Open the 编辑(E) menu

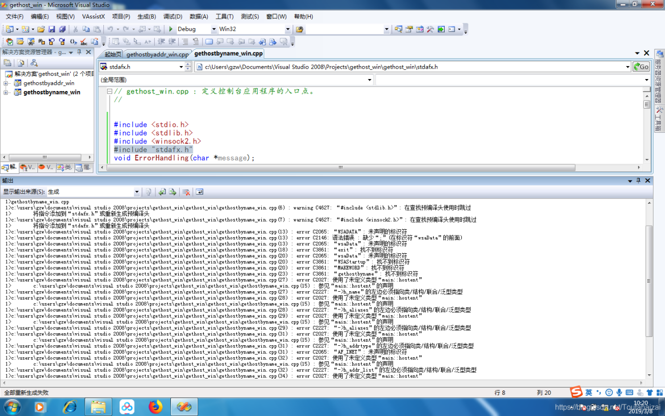click(x=40, y=17)
